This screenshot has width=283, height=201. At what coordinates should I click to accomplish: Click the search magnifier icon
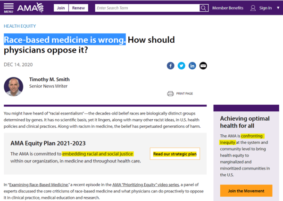click(204, 8)
